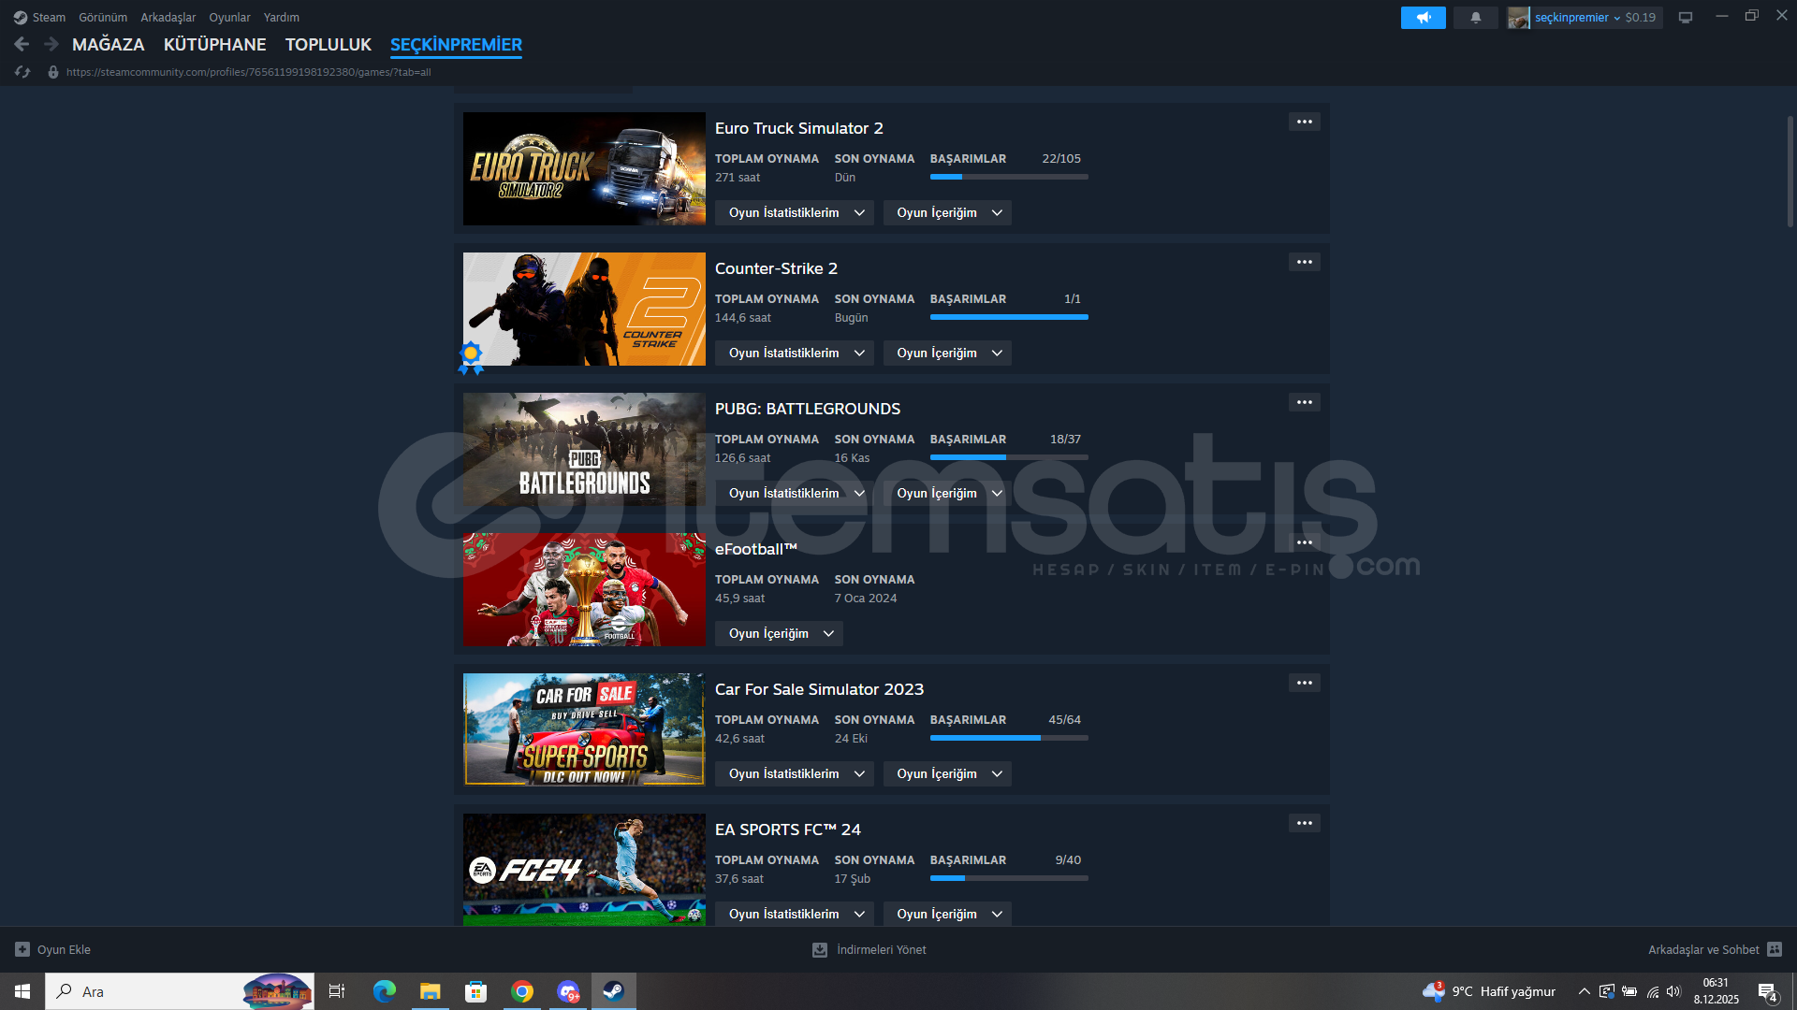Expand Car For Sale Simulator Oyun İçeriğim
Screen dimensions: 1797x1010
click(x=947, y=774)
